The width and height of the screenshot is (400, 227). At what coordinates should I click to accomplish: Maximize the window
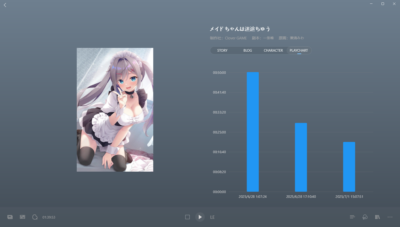click(x=383, y=4)
